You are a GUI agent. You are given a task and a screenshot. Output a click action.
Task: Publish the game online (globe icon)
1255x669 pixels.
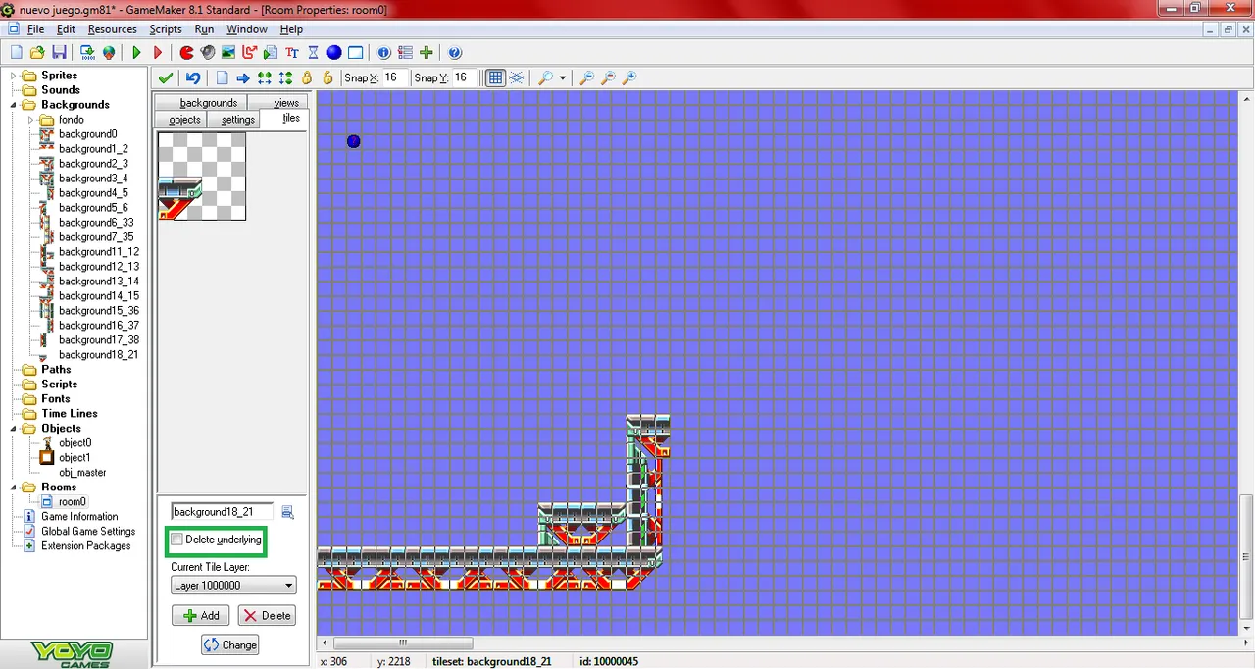pyautogui.click(x=109, y=52)
